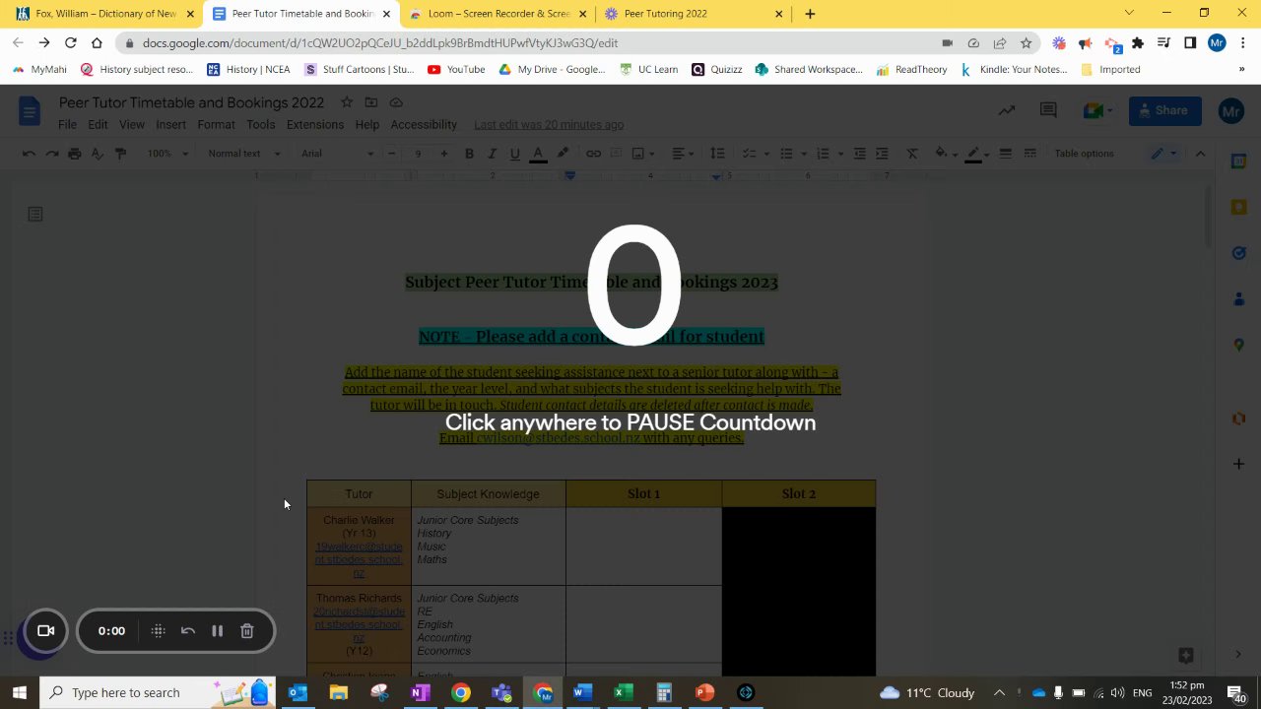Viewport: 1261px width, 709px height.
Task: Click the border width icon
Action: (1005, 154)
